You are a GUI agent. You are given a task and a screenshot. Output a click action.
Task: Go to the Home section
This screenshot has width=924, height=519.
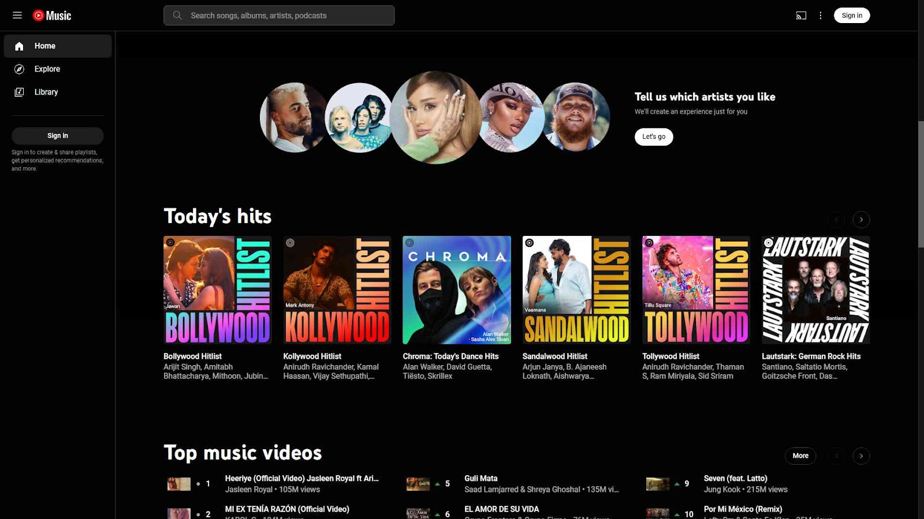[58, 46]
